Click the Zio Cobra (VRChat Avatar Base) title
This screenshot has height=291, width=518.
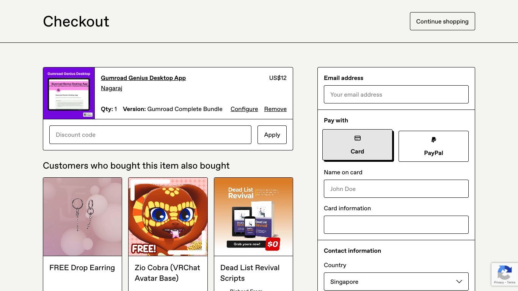(167, 273)
